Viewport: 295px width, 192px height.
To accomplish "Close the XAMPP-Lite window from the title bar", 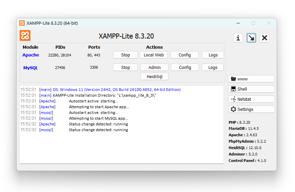I will click(269, 23).
